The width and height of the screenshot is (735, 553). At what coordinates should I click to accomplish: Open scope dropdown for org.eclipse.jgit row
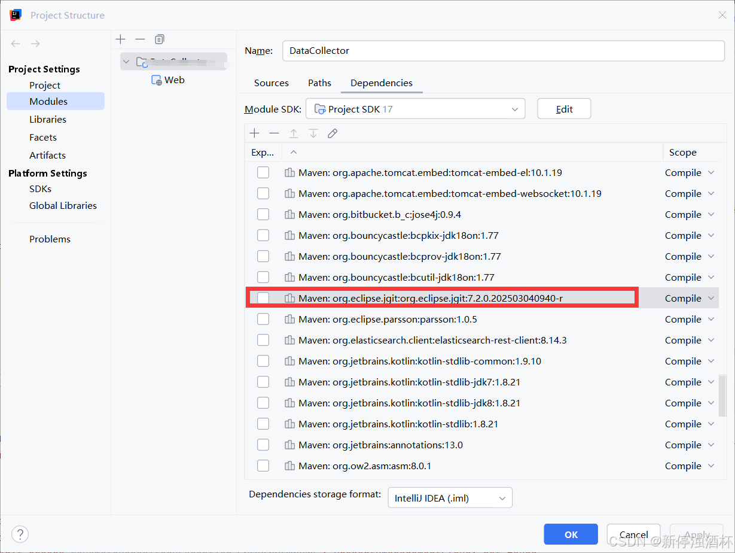tap(711, 298)
